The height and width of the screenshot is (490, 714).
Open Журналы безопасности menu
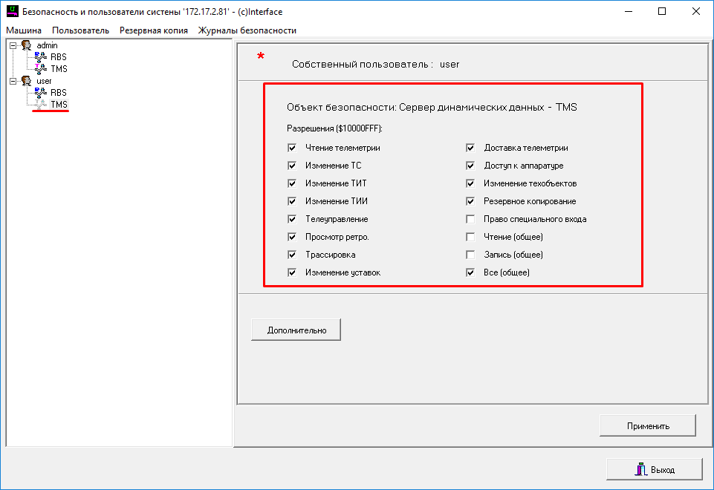(247, 30)
